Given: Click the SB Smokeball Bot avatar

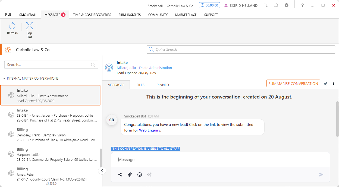Looking at the screenshot, I should click(x=112, y=120).
